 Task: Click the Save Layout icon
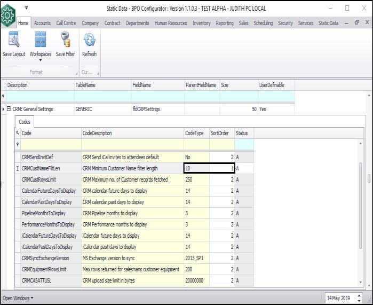(x=13, y=41)
